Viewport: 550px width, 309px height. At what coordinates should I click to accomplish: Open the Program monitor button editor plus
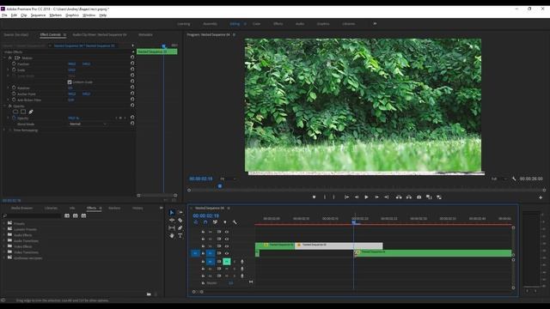tap(541, 197)
